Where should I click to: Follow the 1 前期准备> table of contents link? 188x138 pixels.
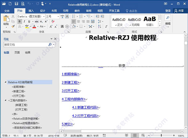click(70, 74)
